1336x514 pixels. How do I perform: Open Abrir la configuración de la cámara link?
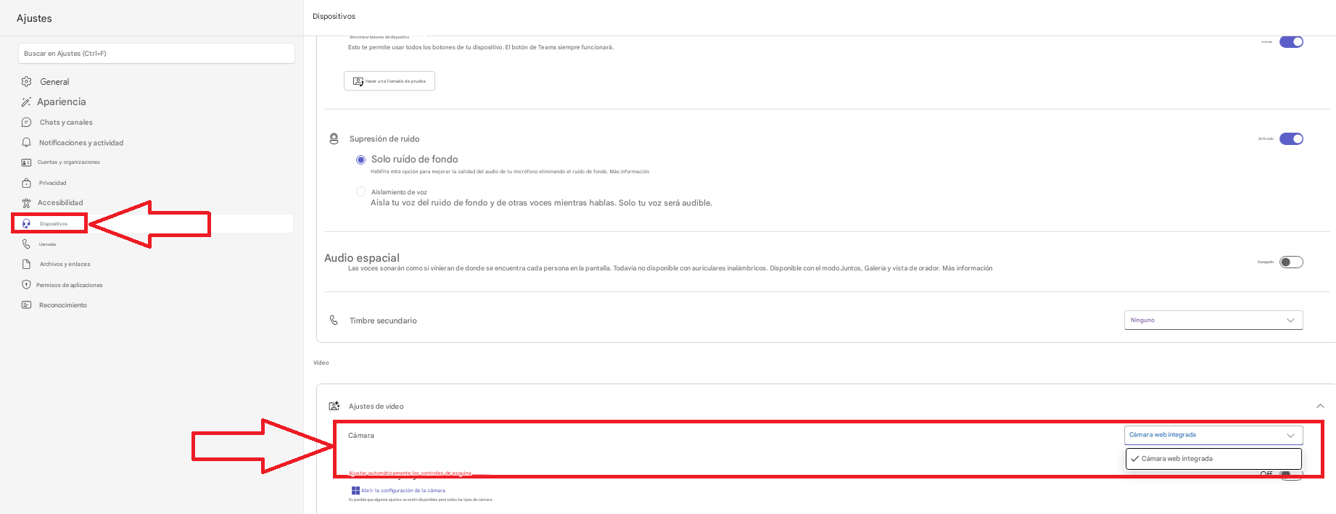tap(403, 491)
